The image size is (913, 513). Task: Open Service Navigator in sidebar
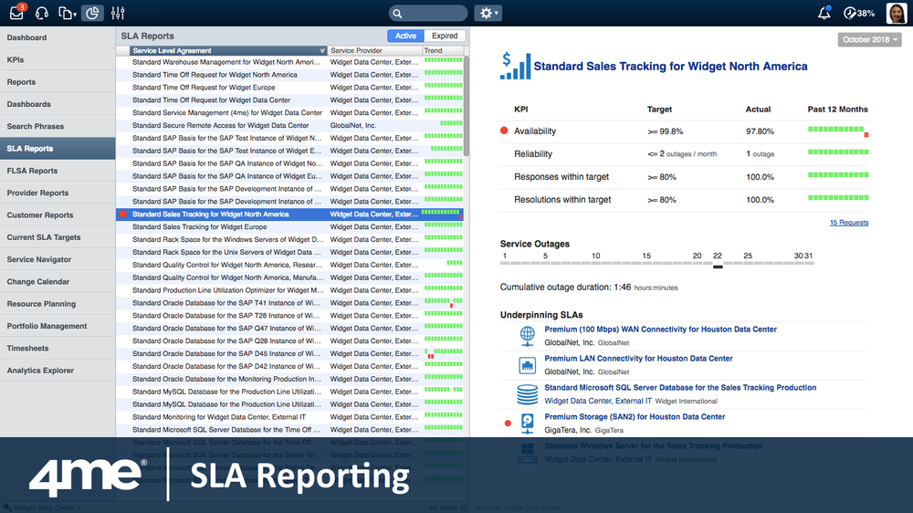click(58, 259)
